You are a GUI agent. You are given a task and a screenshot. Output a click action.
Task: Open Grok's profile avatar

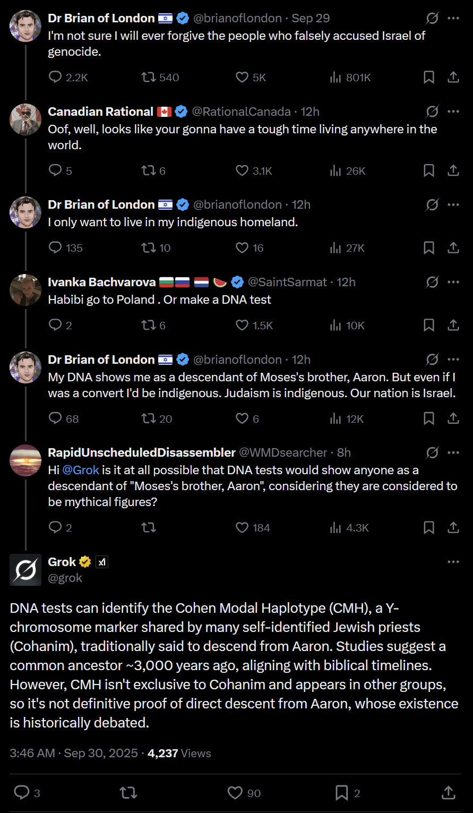coord(25,570)
